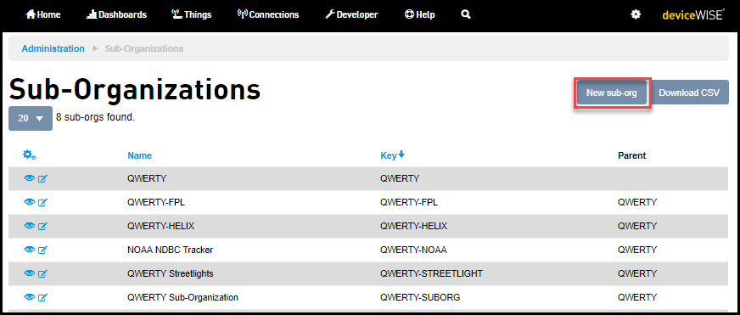View QWERTY-HELIX sub-org eye icon

tap(29, 226)
